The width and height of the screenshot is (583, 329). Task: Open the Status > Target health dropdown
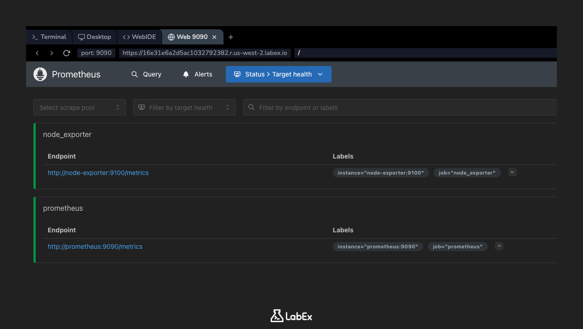tap(320, 74)
